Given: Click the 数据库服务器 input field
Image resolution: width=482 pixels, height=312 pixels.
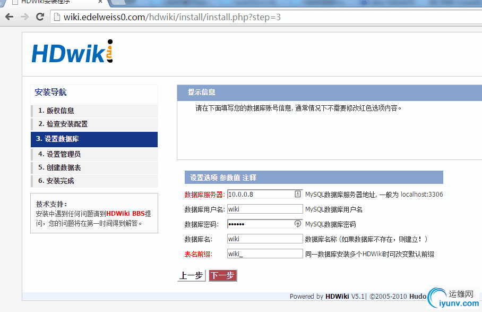Looking at the screenshot, I should point(265,194).
